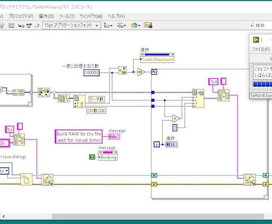Click the CH数(24) label
The image size is (272, 224).
click(96, 111)
